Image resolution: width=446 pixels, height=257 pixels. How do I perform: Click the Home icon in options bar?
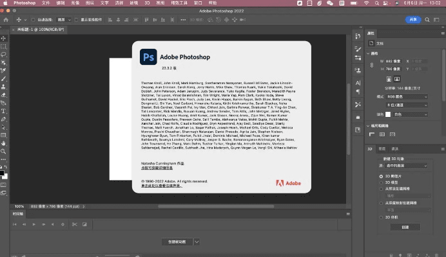click(x=7, y=19)
